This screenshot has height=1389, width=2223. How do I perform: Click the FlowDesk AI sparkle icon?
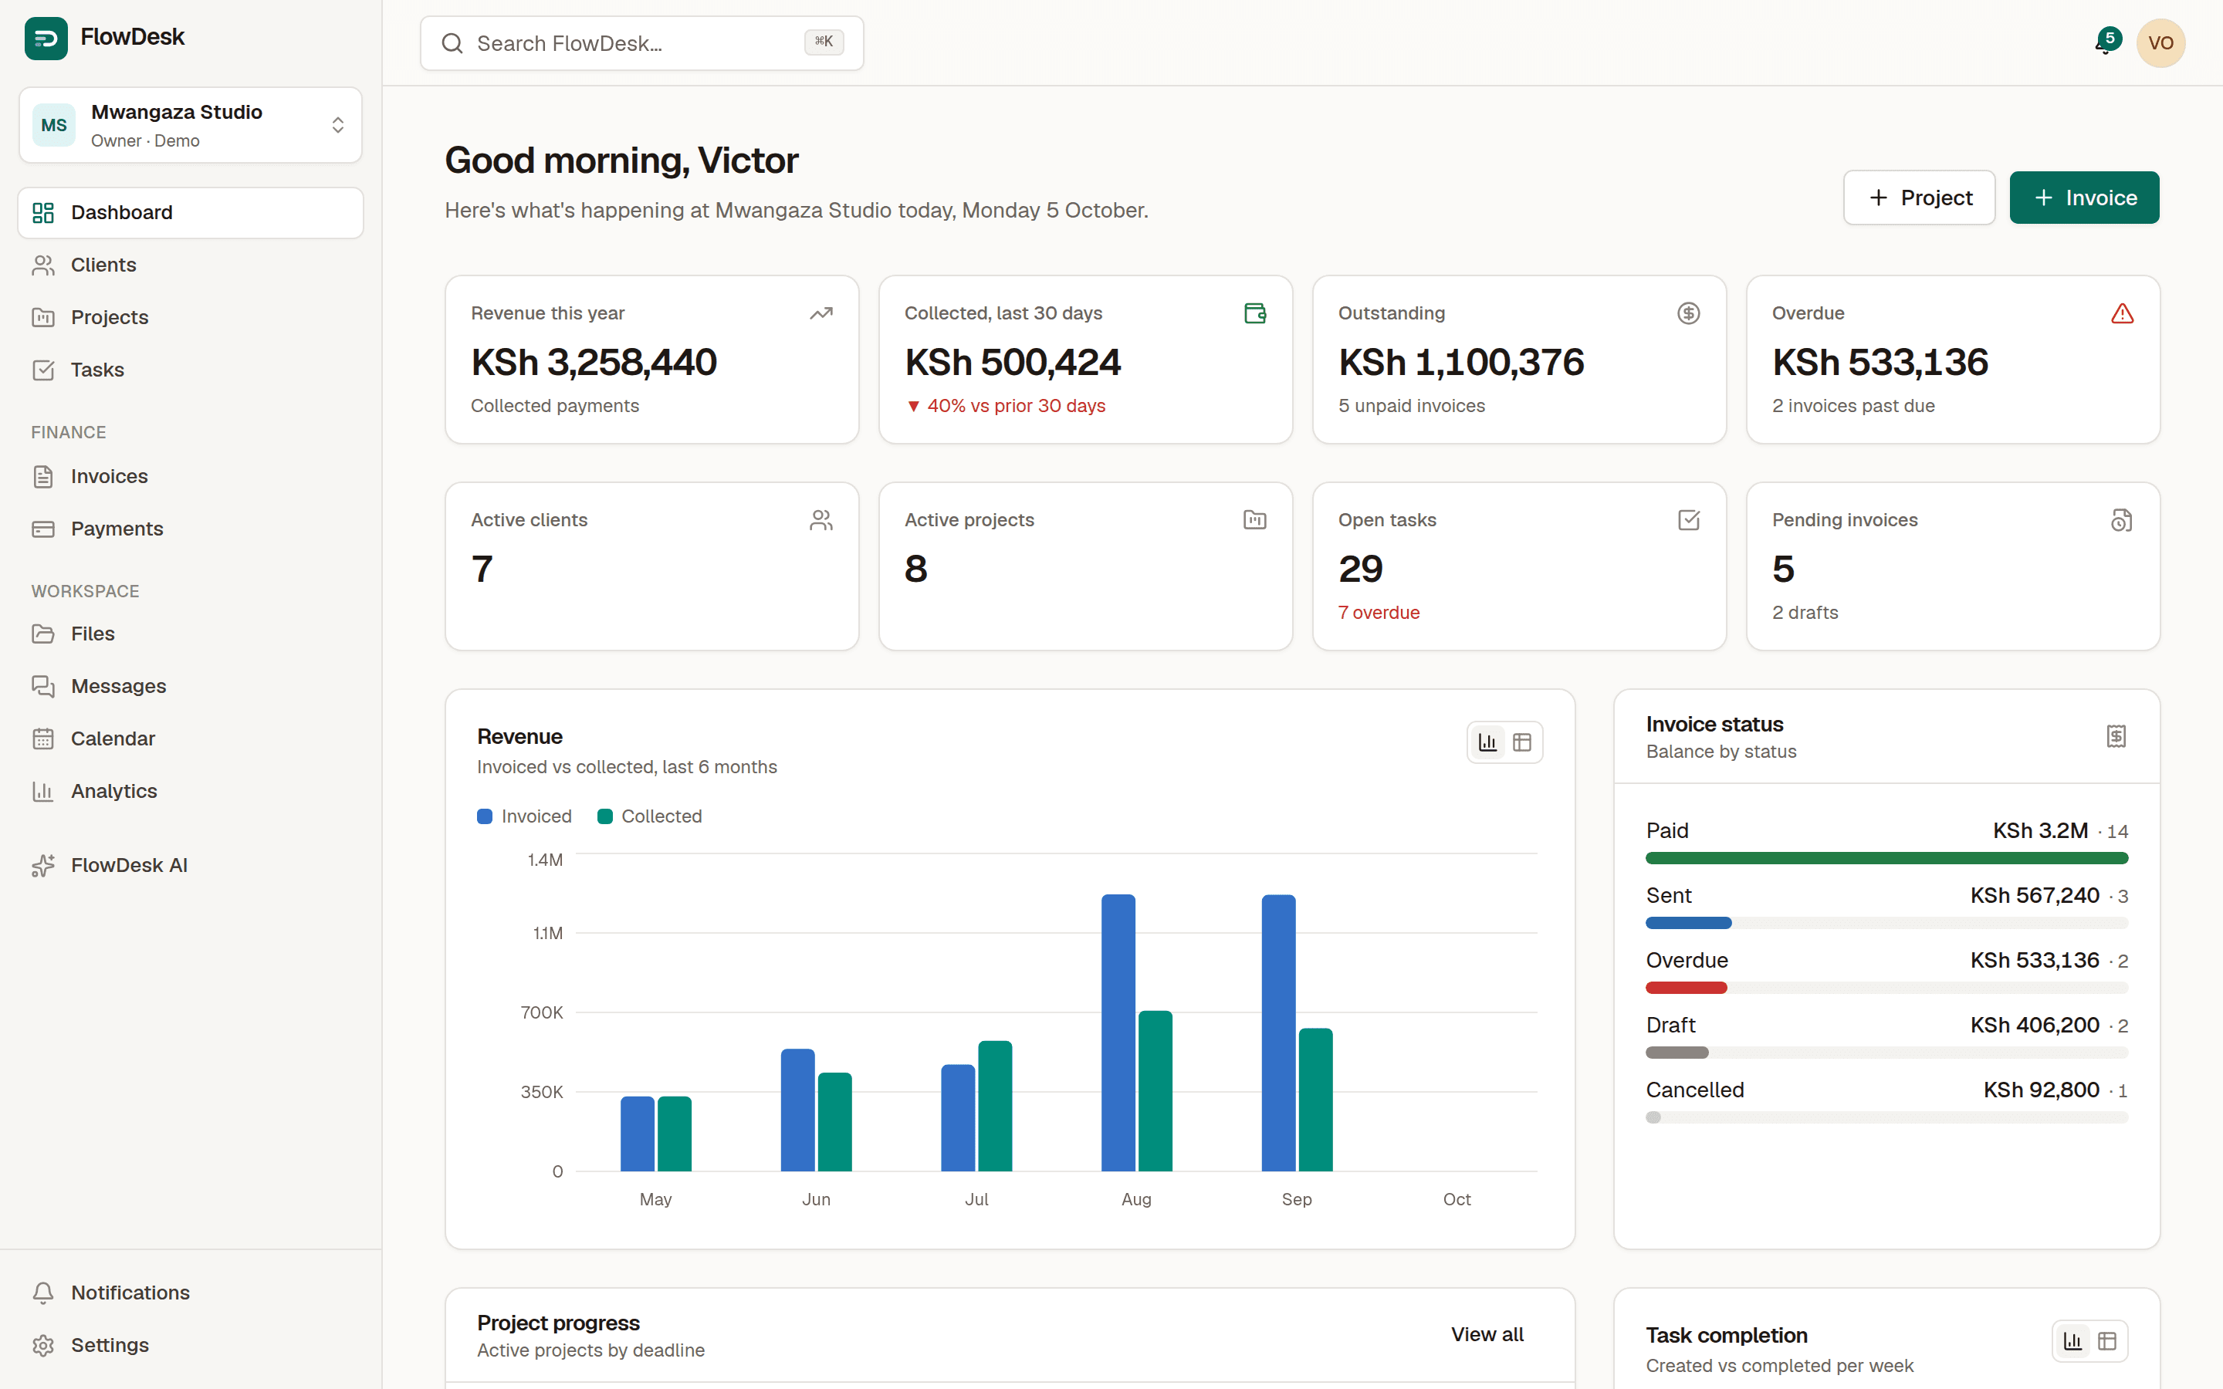coord(43,865)
